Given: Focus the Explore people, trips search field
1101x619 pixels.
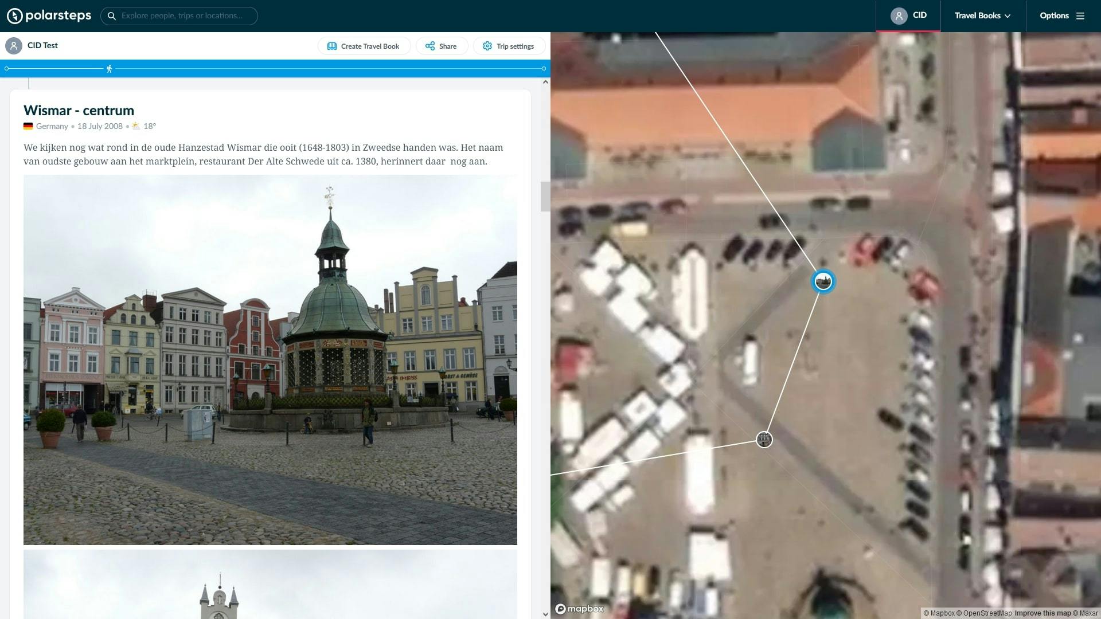Looking at the screenshot, I should (x=183, y=16).
